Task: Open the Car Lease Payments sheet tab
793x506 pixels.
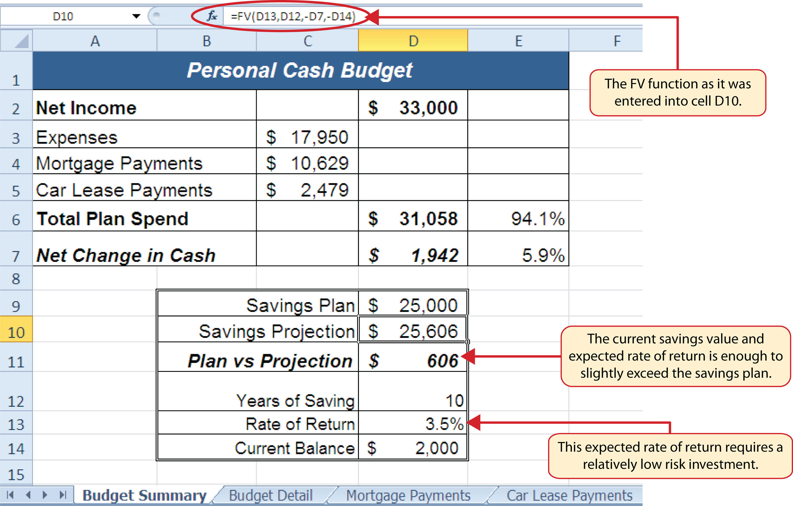Action: (569, 495)
